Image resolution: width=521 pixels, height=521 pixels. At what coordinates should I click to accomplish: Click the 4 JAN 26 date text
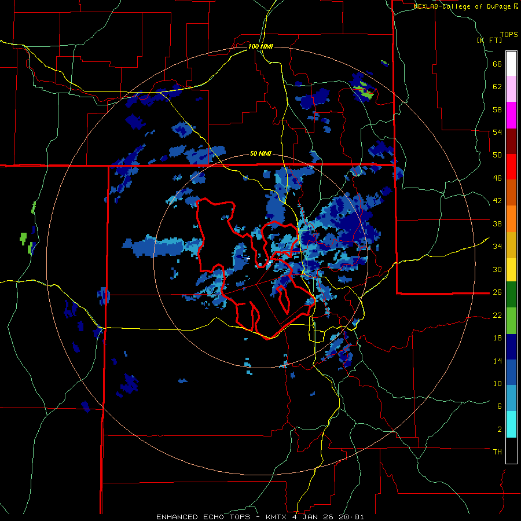[x=313, y=517]
